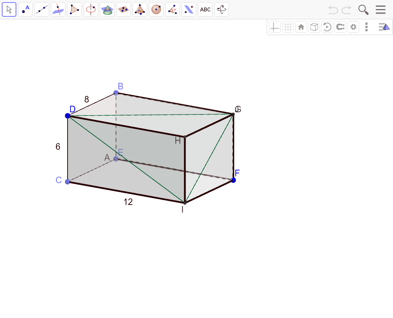
Task: Select the Polygon tool
Action: click(x=74, y=9)
